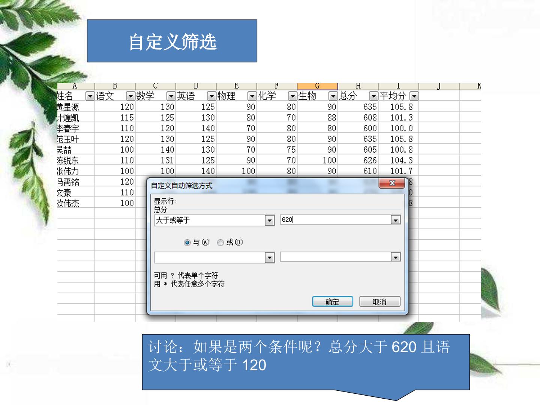Click the 取消 button
This screenshot has height=405, width=540.
380,301
